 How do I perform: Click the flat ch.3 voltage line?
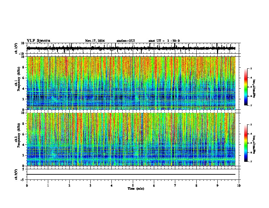coord(131,174)
